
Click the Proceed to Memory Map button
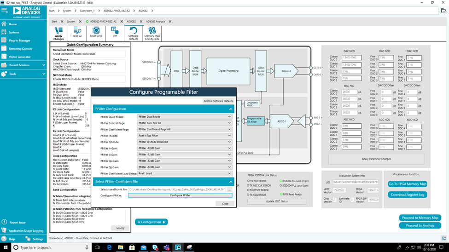(420, 218)
